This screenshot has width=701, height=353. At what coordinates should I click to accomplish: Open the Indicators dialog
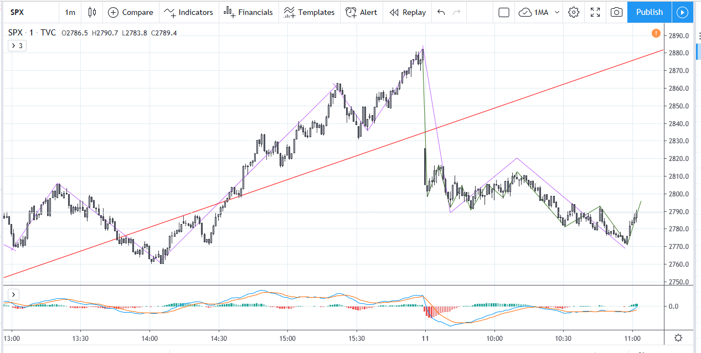[x=188, y=12]
